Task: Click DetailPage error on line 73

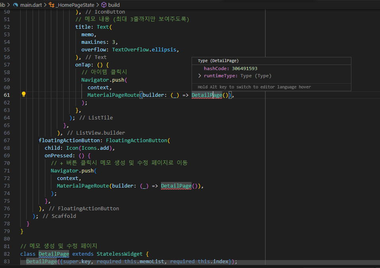Action: (x=176, y=186)
